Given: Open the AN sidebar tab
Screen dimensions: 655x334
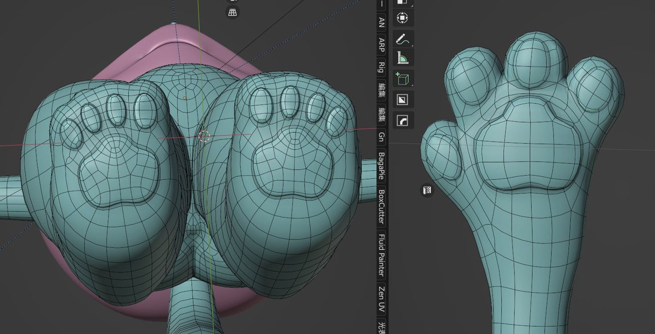Looking at the screenshot, I should [x=382, y=22].
